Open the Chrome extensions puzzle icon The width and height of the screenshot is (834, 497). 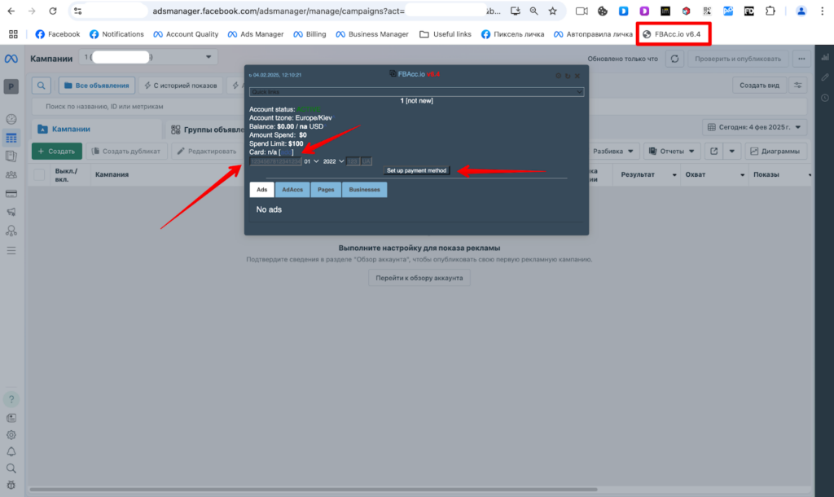coord(770,11)
